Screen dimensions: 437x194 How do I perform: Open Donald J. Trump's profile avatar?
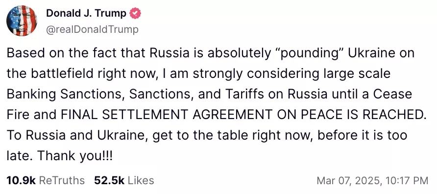click(22, 21)
